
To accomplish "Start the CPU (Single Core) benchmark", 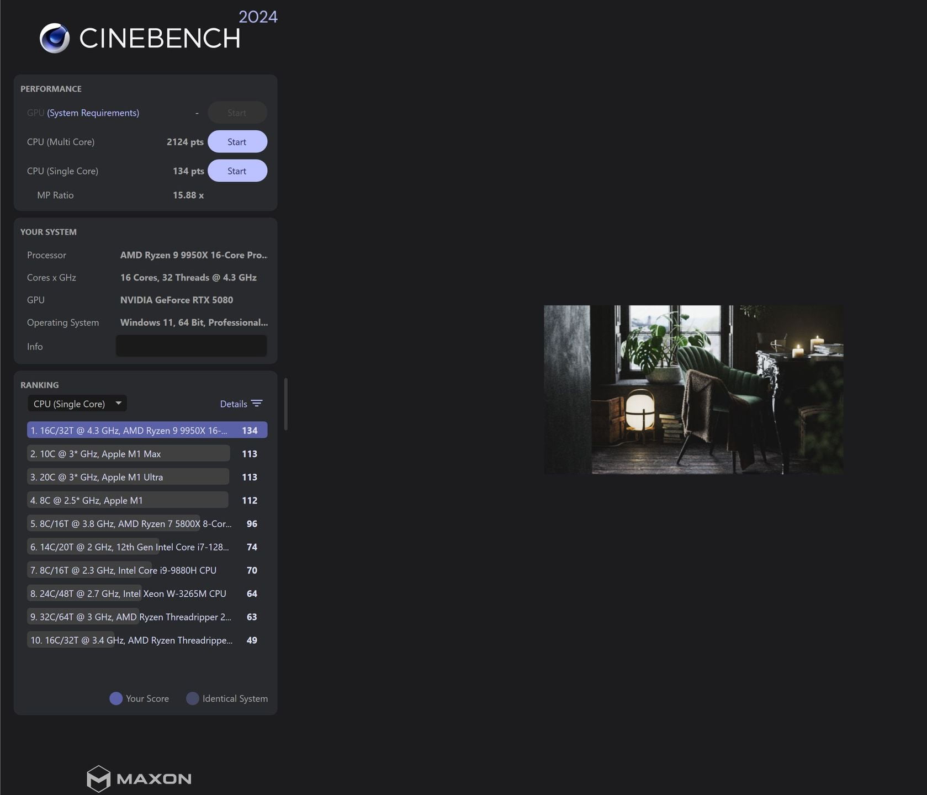I will [x=237, y=171].
